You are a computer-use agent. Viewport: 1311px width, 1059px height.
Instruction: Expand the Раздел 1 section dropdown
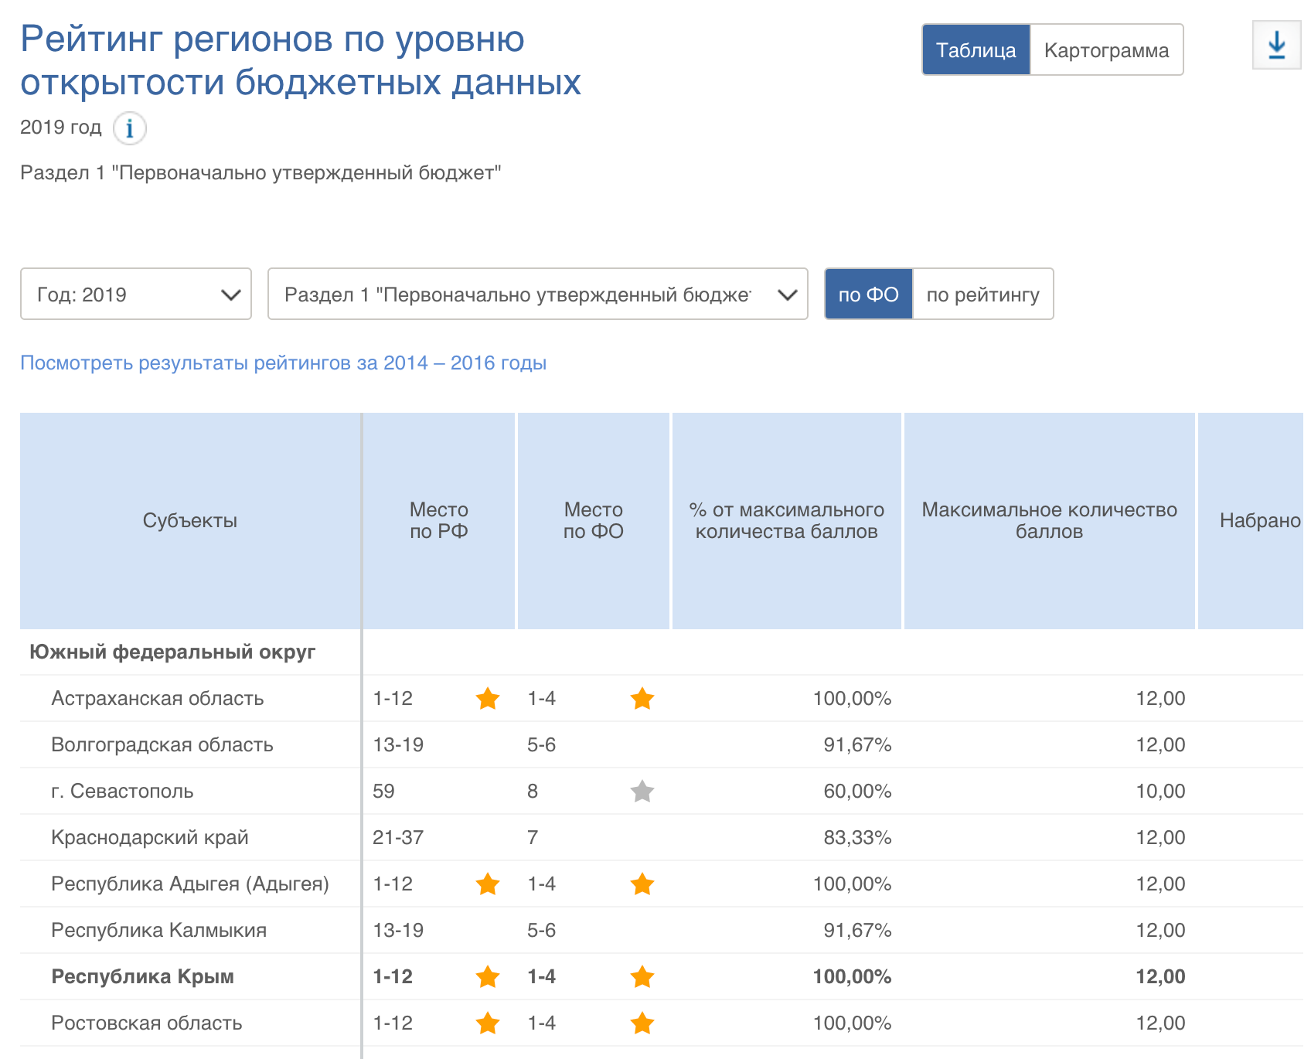[x=537, y=295]
